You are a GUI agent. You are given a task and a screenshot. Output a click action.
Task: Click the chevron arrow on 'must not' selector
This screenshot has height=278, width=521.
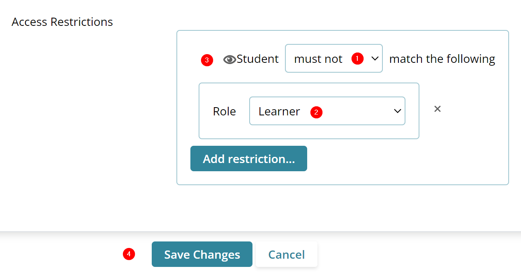click(375, 59)
